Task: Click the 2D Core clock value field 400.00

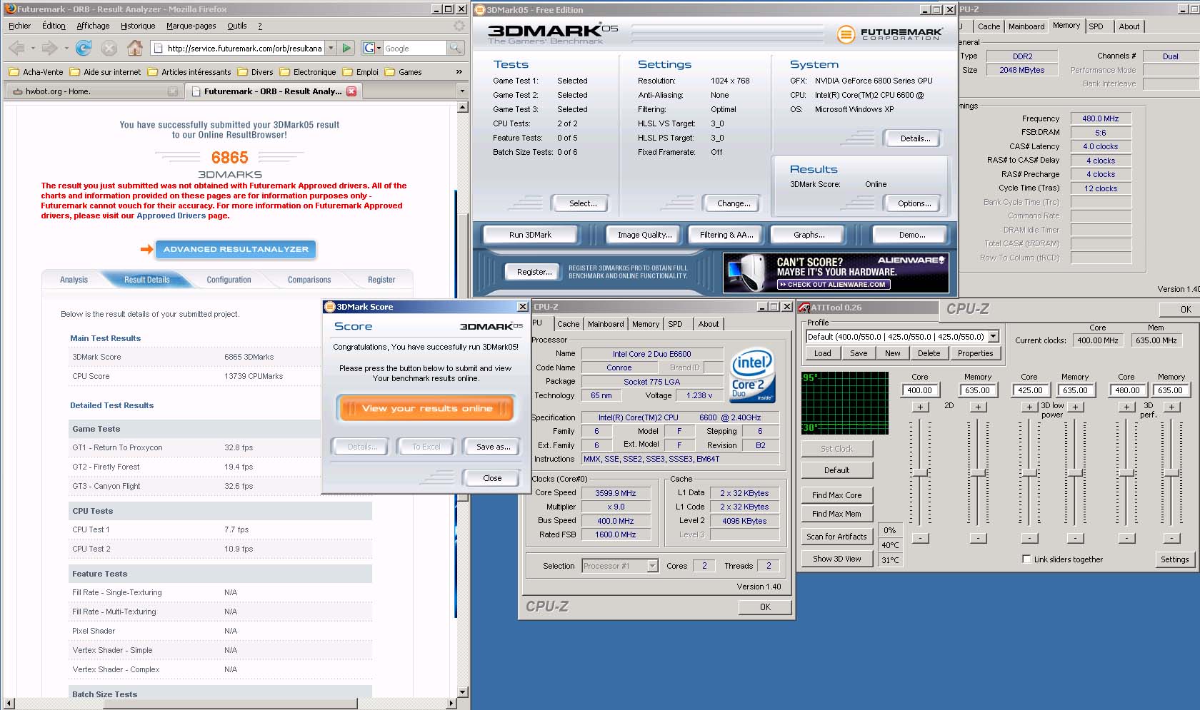Action: coord(919,390)
